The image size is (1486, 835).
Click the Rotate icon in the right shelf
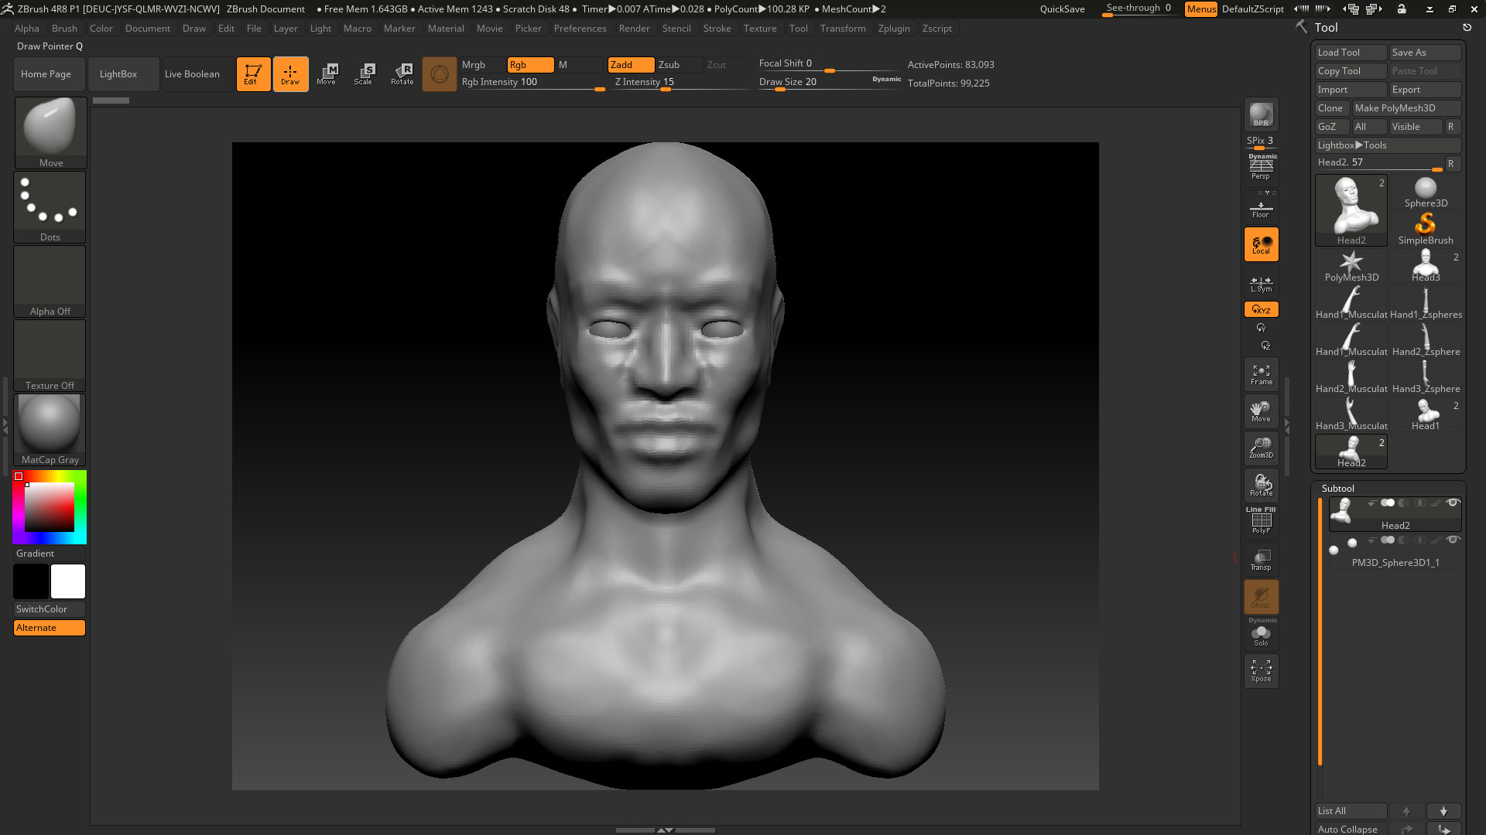pos(1261,485)
